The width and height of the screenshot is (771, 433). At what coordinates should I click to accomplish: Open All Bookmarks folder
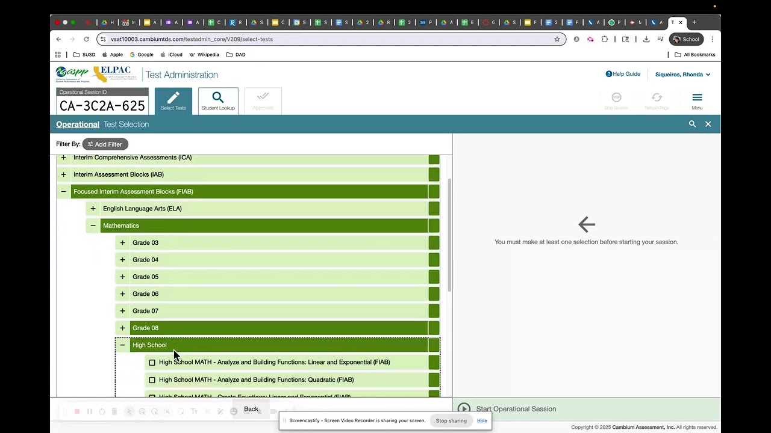coord(695,54)
